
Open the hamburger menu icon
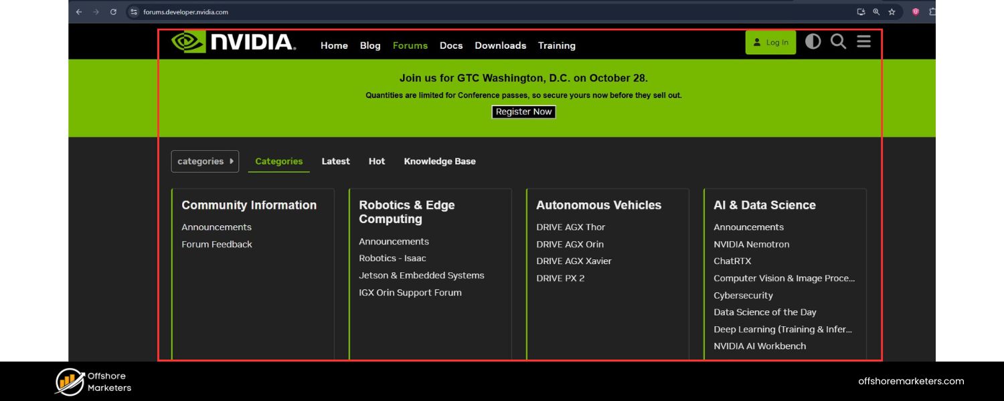(x=863, y=42)
